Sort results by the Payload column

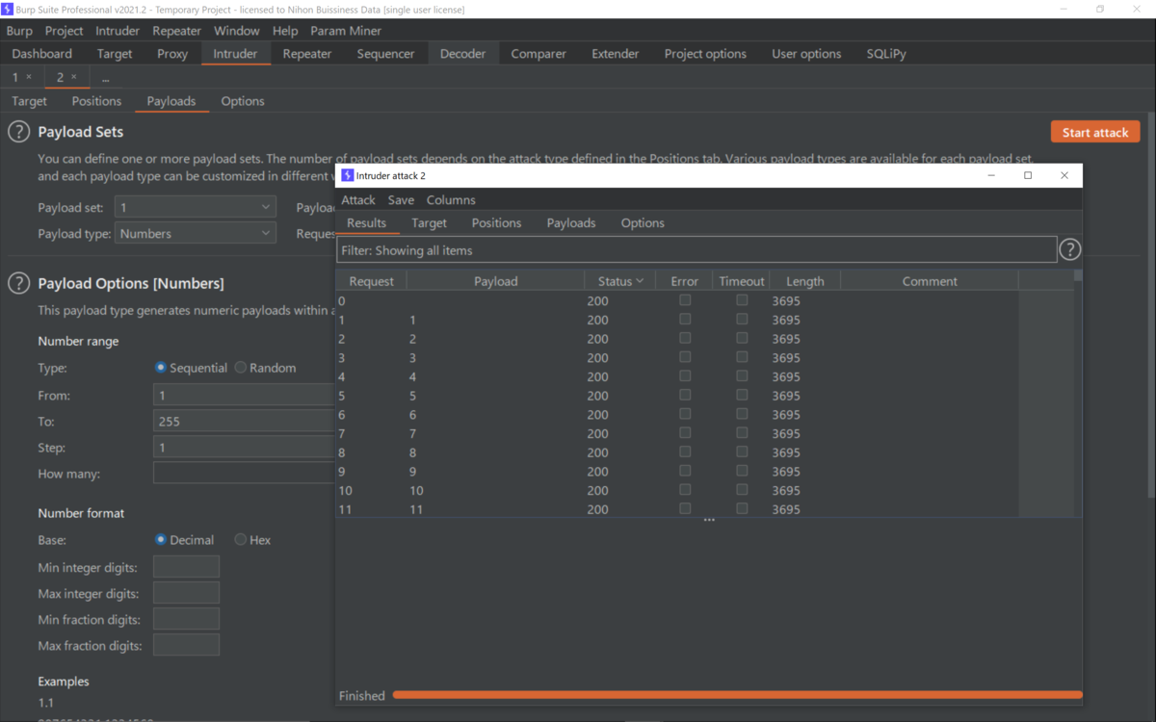[496, 281]
